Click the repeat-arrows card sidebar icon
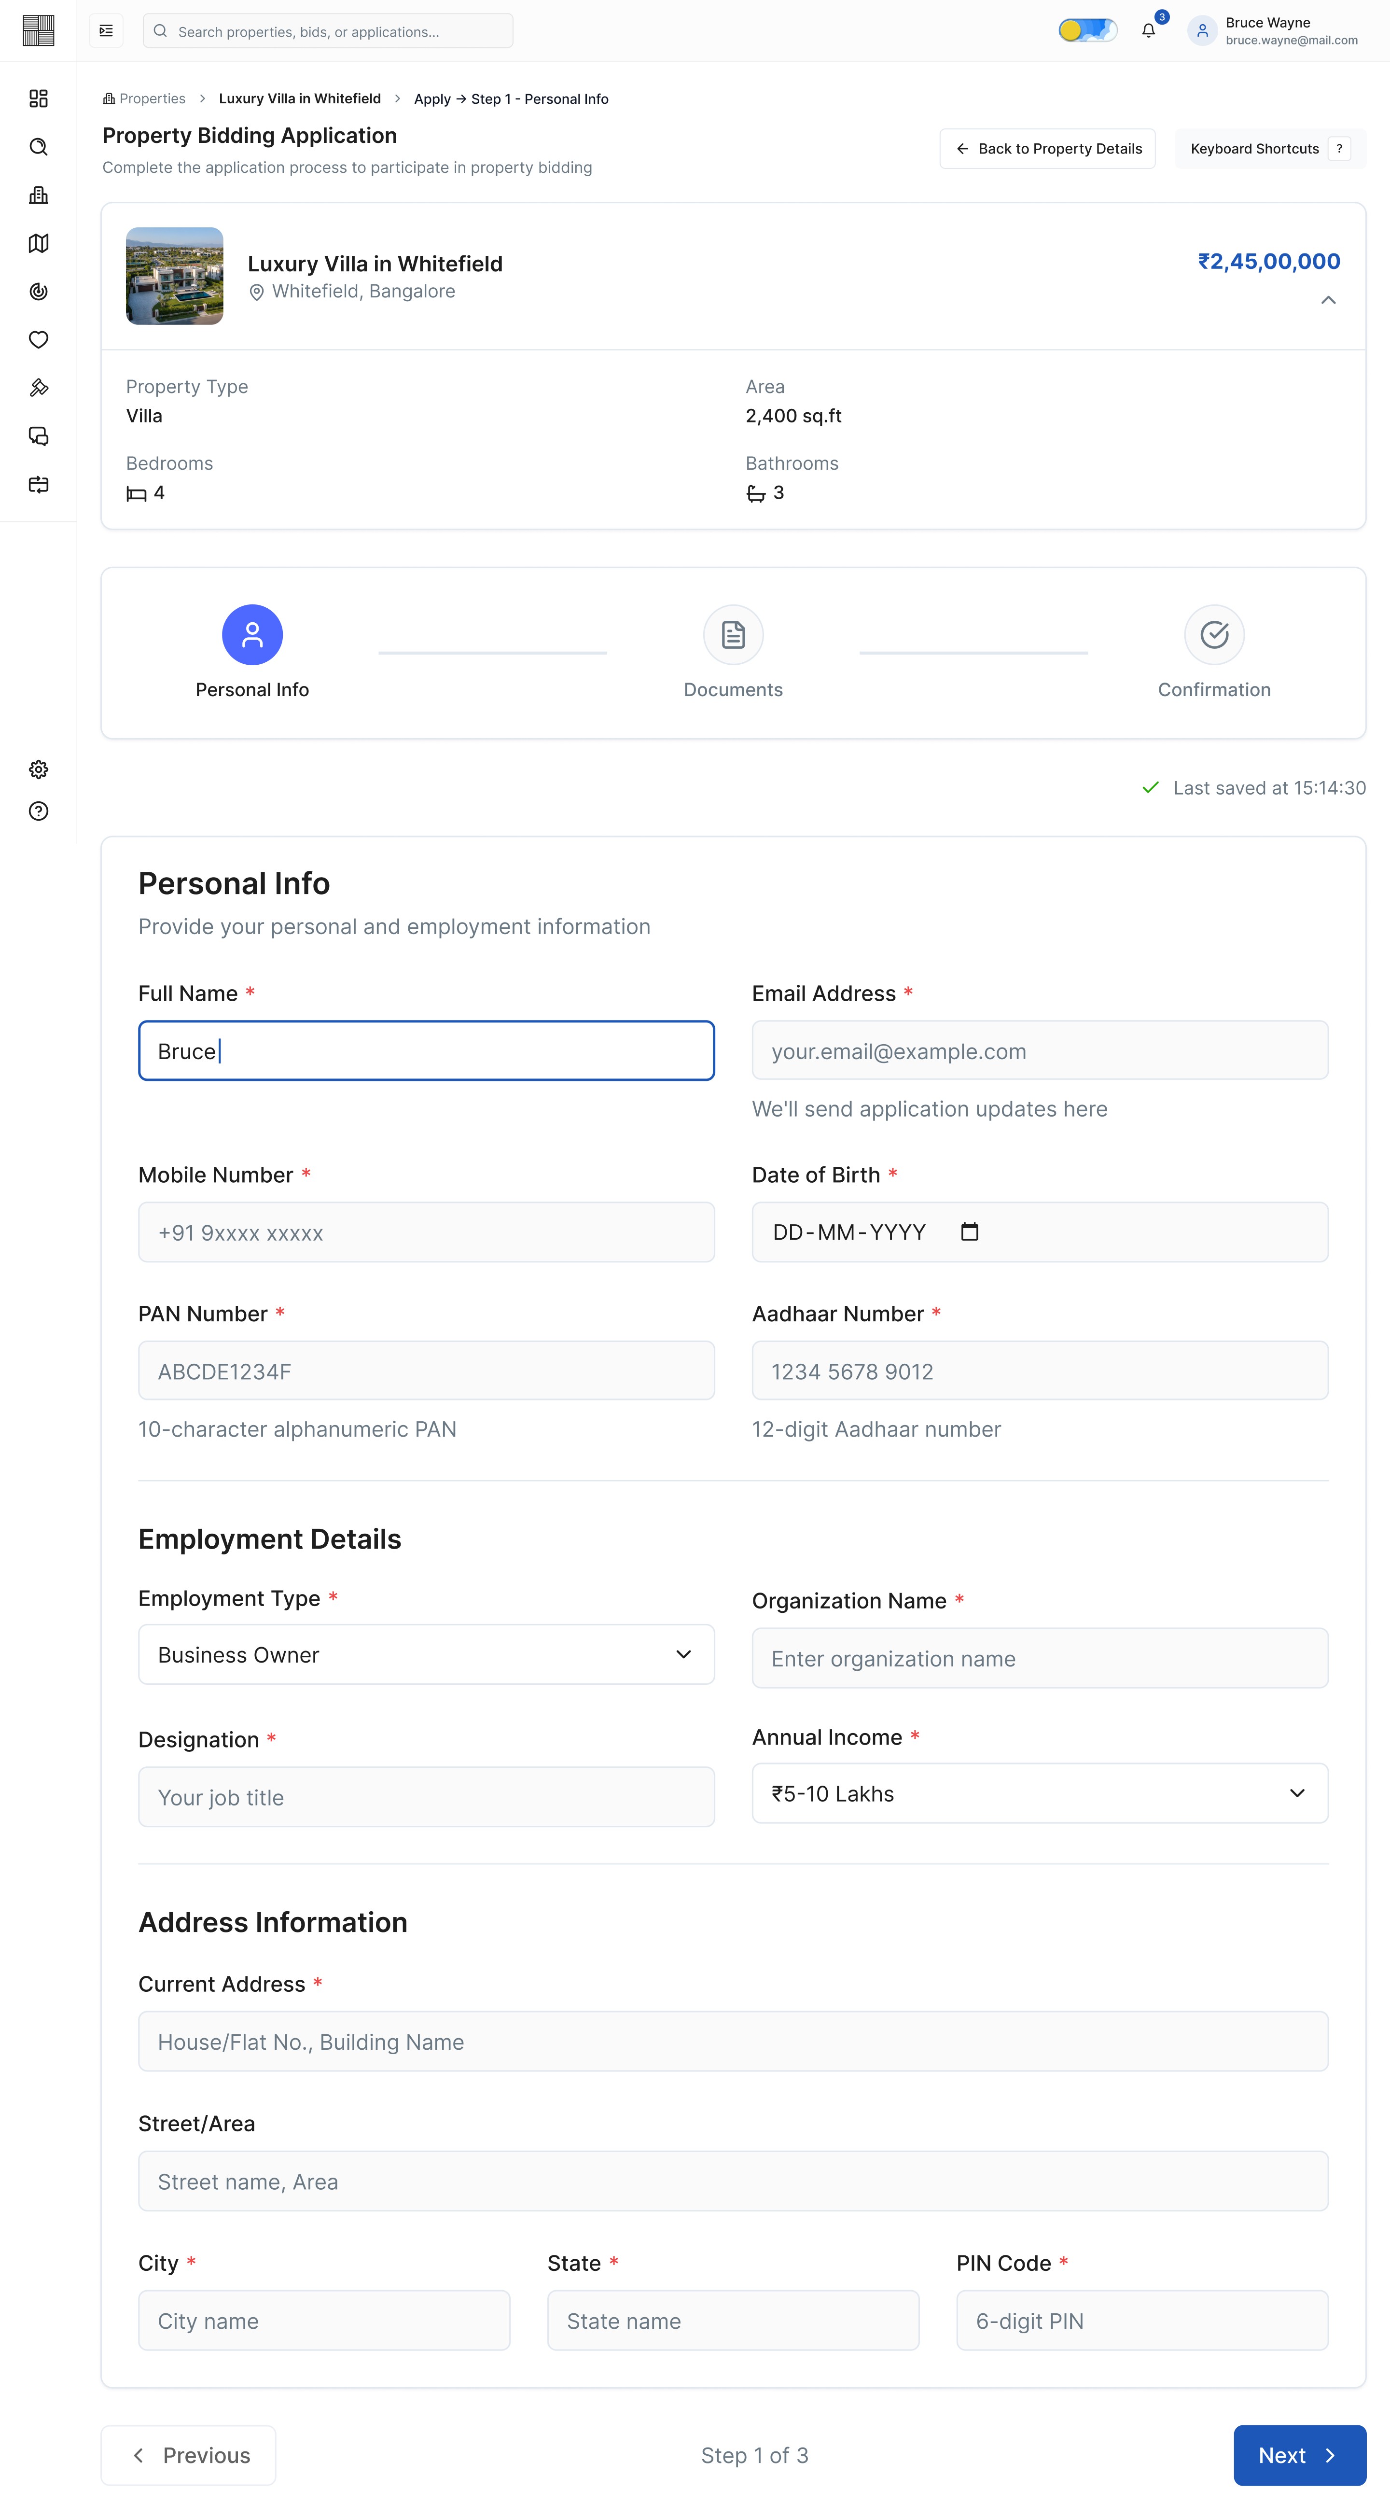 (38, 485)
